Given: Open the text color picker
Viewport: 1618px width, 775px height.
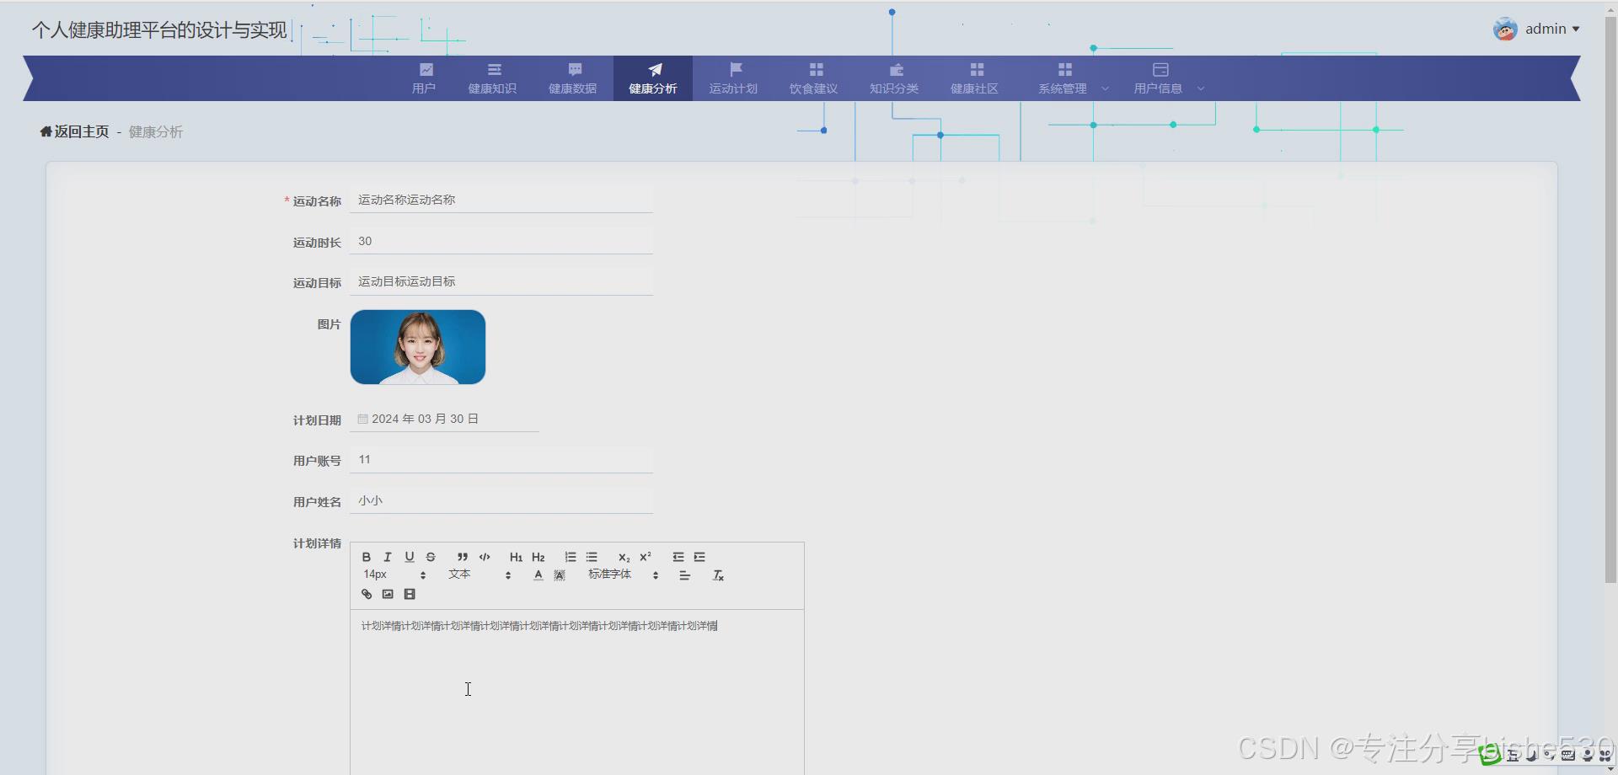Looking at the screenshot, I should pyautogui.click(x=538, y=575).
